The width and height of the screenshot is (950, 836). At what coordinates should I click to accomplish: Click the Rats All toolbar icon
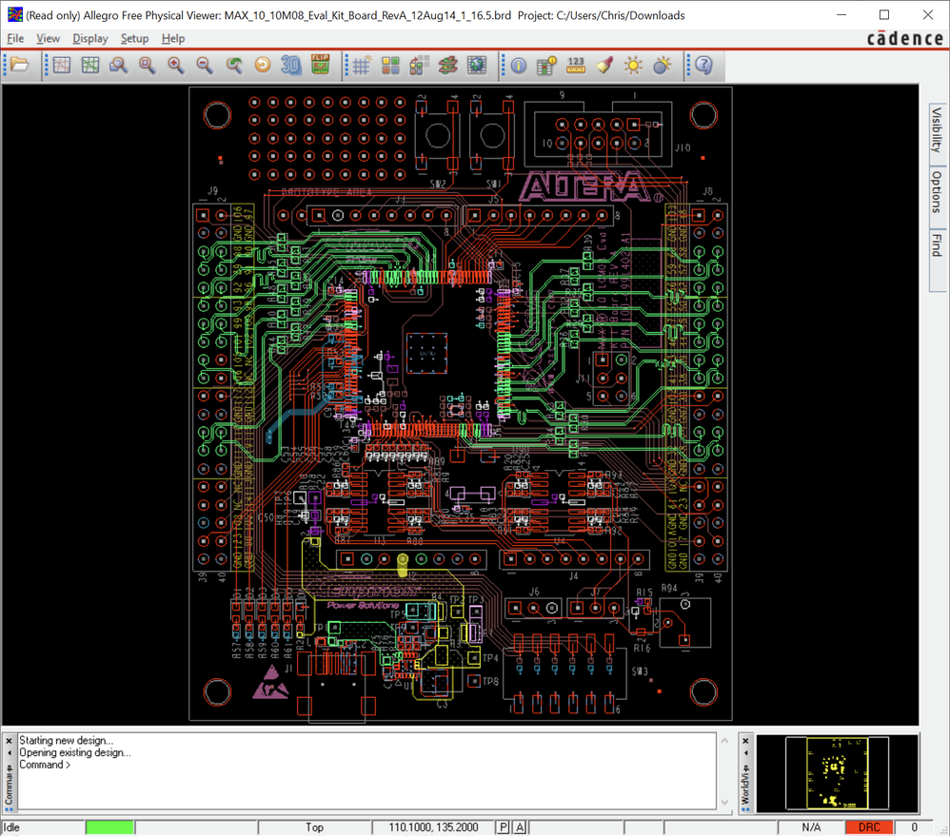pyautogui.click(x=90, y=65)
